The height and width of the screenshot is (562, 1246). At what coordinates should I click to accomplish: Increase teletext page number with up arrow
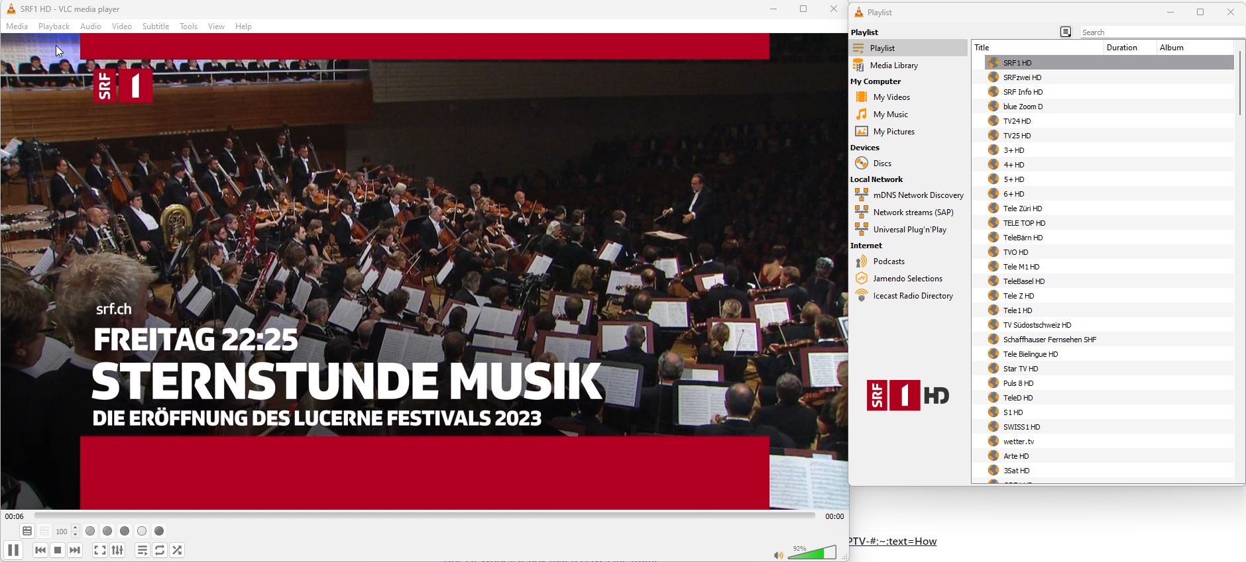75,528
